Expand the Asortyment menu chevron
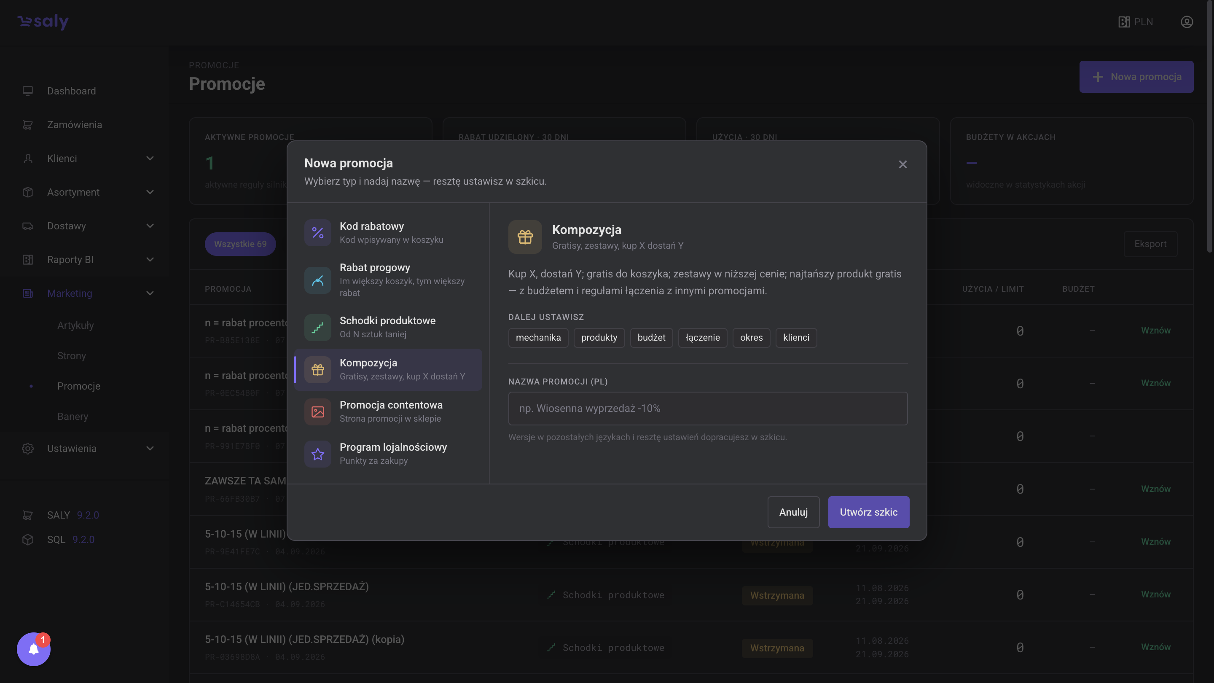1214x683 pixels. pos(150,192)
